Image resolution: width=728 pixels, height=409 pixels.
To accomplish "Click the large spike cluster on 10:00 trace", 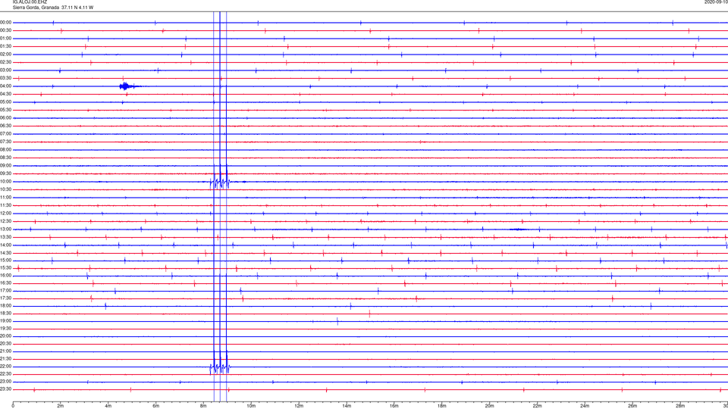I will 220,182.
